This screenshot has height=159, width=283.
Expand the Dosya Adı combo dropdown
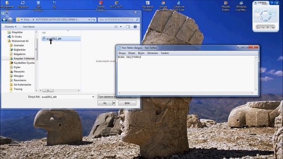click(x=93, y=97)
